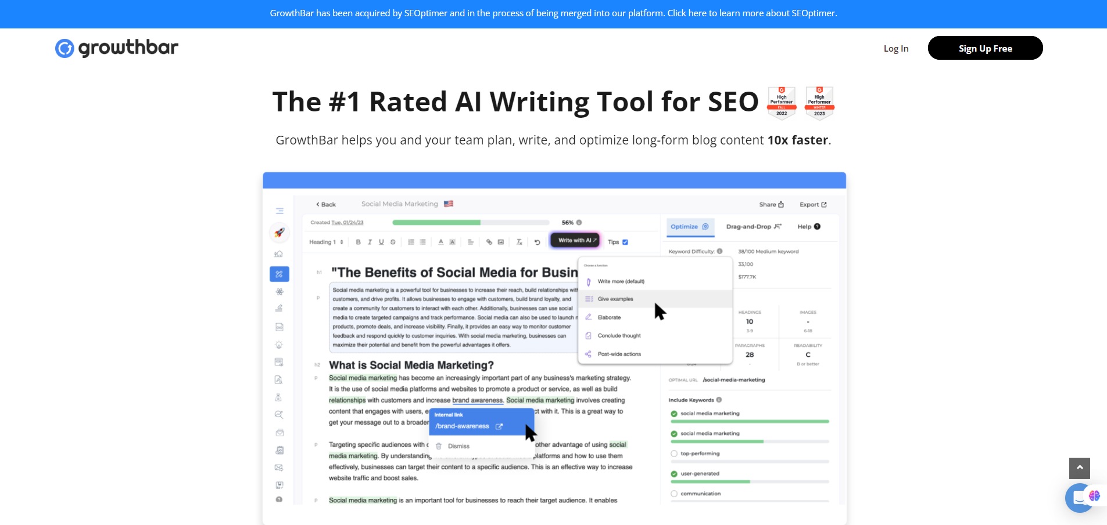Apply strikethrough formatting in the toolbar
The height and width of the screenshot is (525, 1107).
pos(393,242)
